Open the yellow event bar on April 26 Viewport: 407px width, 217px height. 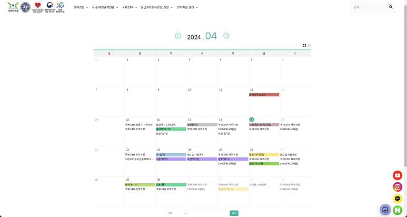coord(264,155)
